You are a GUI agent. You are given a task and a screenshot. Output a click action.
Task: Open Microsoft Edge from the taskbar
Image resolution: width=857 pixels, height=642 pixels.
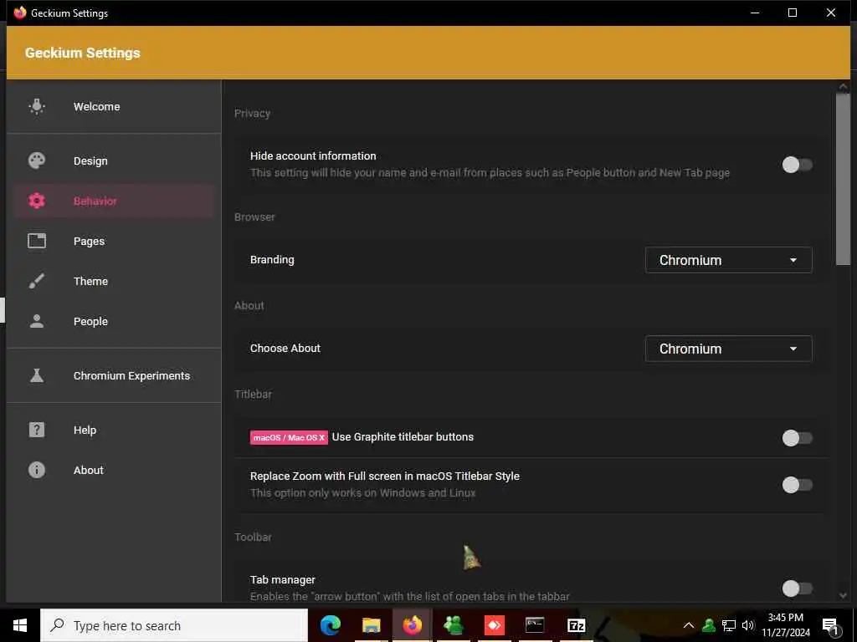coord(330,625)
